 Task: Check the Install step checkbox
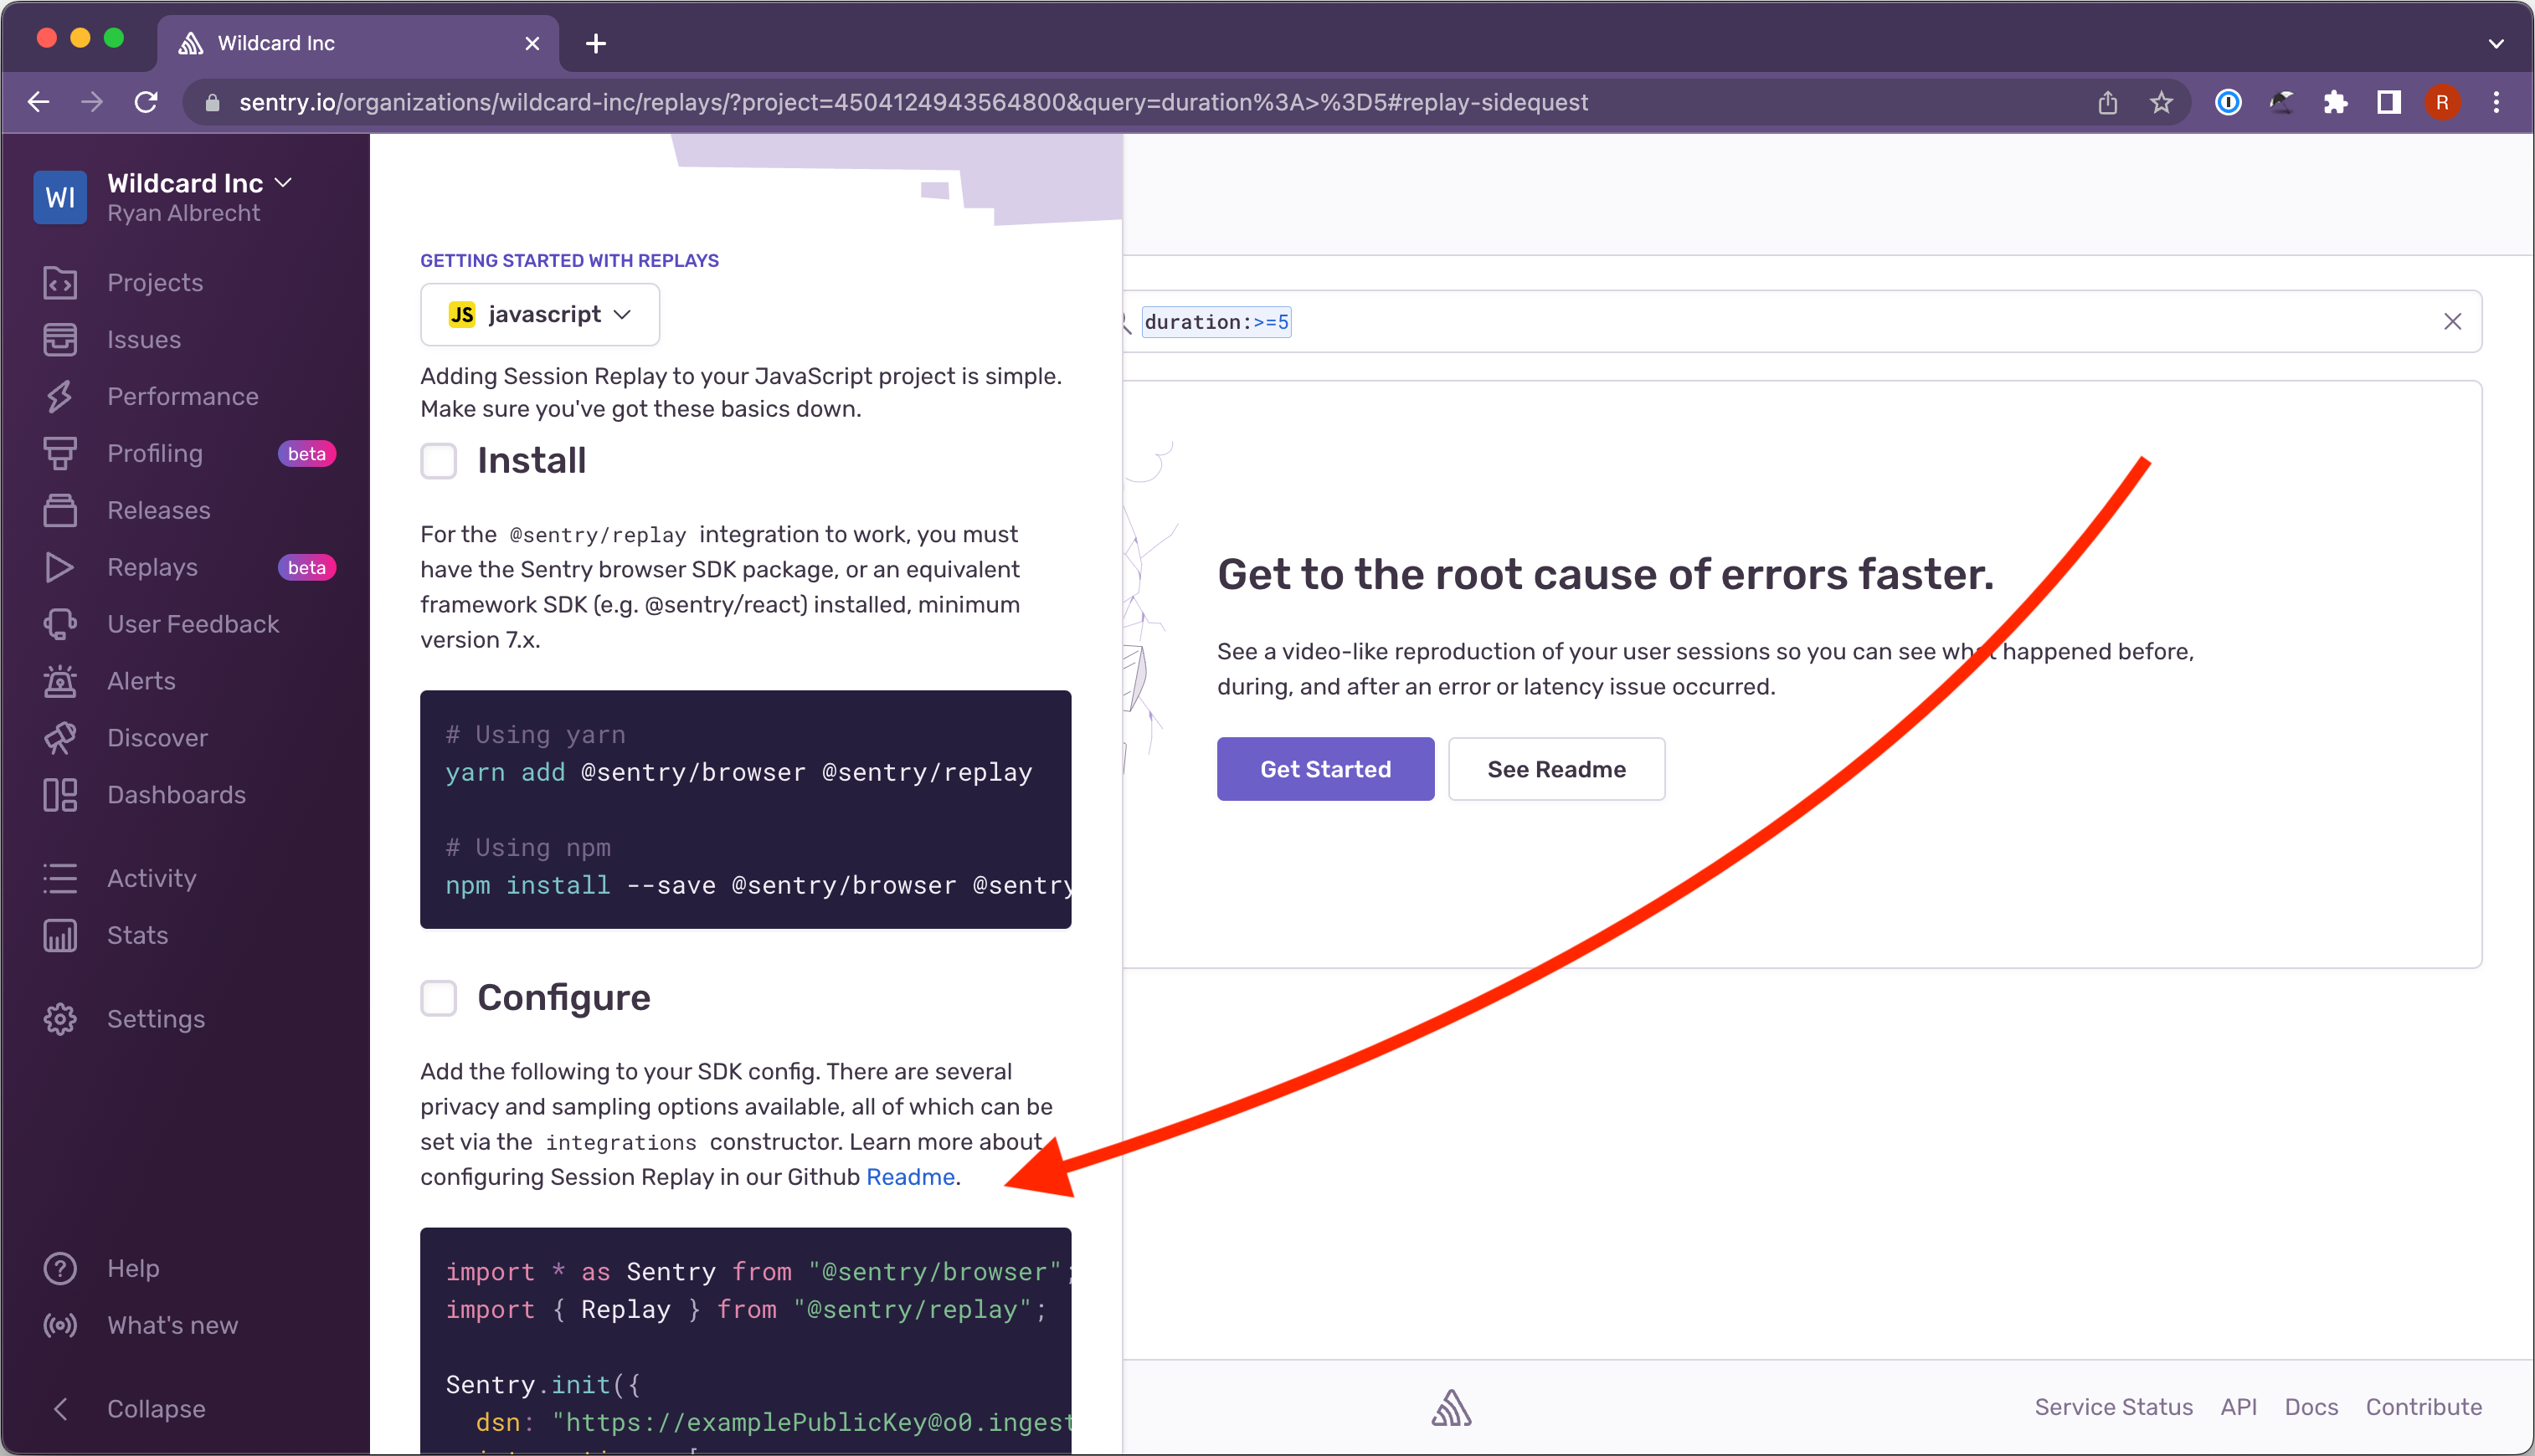pyautogui.click(x=438, y=461)
